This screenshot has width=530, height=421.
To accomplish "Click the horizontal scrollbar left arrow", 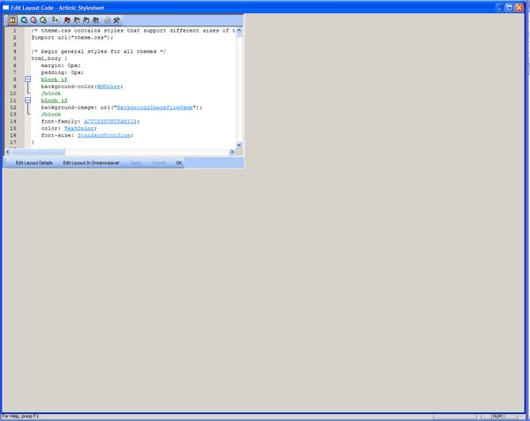I will click(x=9, y=152).
